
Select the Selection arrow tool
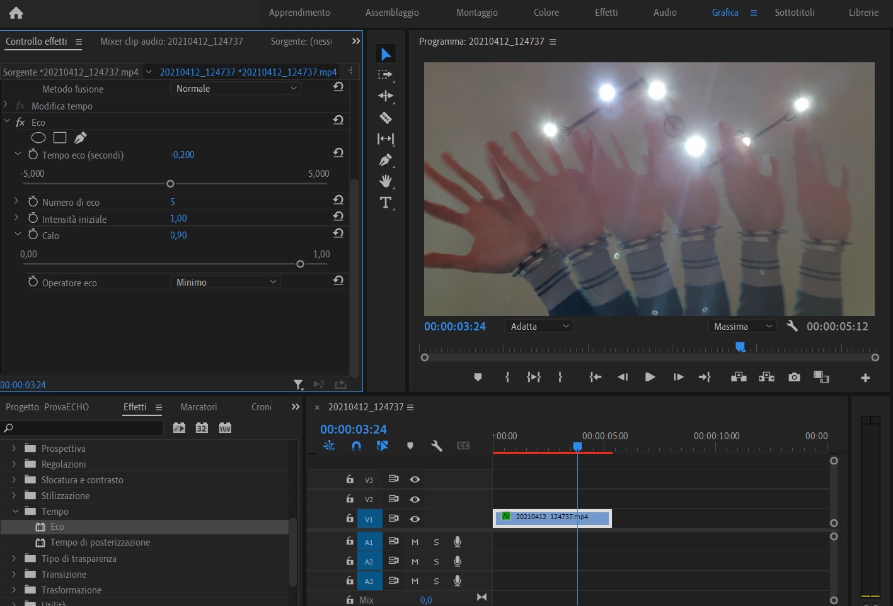point(386,54)
